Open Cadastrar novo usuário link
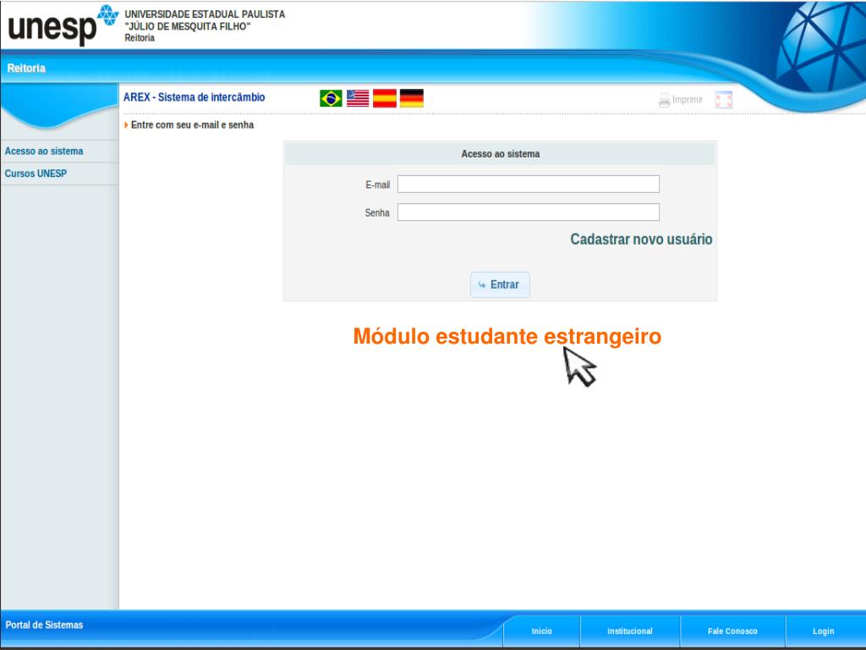This screenshot has height=650, width=866. tap(641, 240)
